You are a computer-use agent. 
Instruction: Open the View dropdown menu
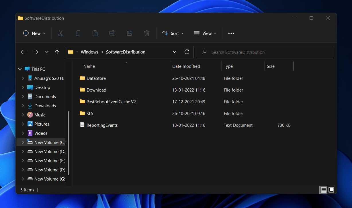click(x=205, y=33)
